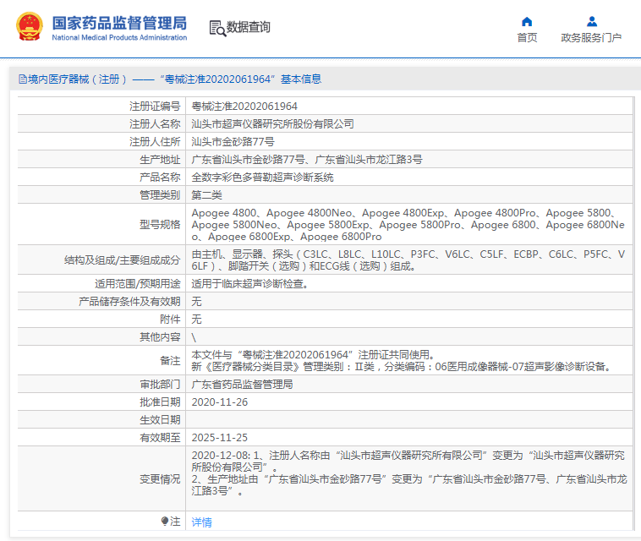Click the date 2025-11-25
Viewport: 641px width, 541px height.
pos(220,438)
